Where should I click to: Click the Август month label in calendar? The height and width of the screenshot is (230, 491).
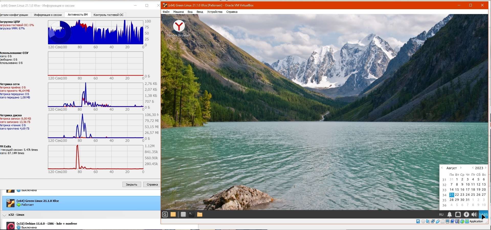tap(452, 168)
